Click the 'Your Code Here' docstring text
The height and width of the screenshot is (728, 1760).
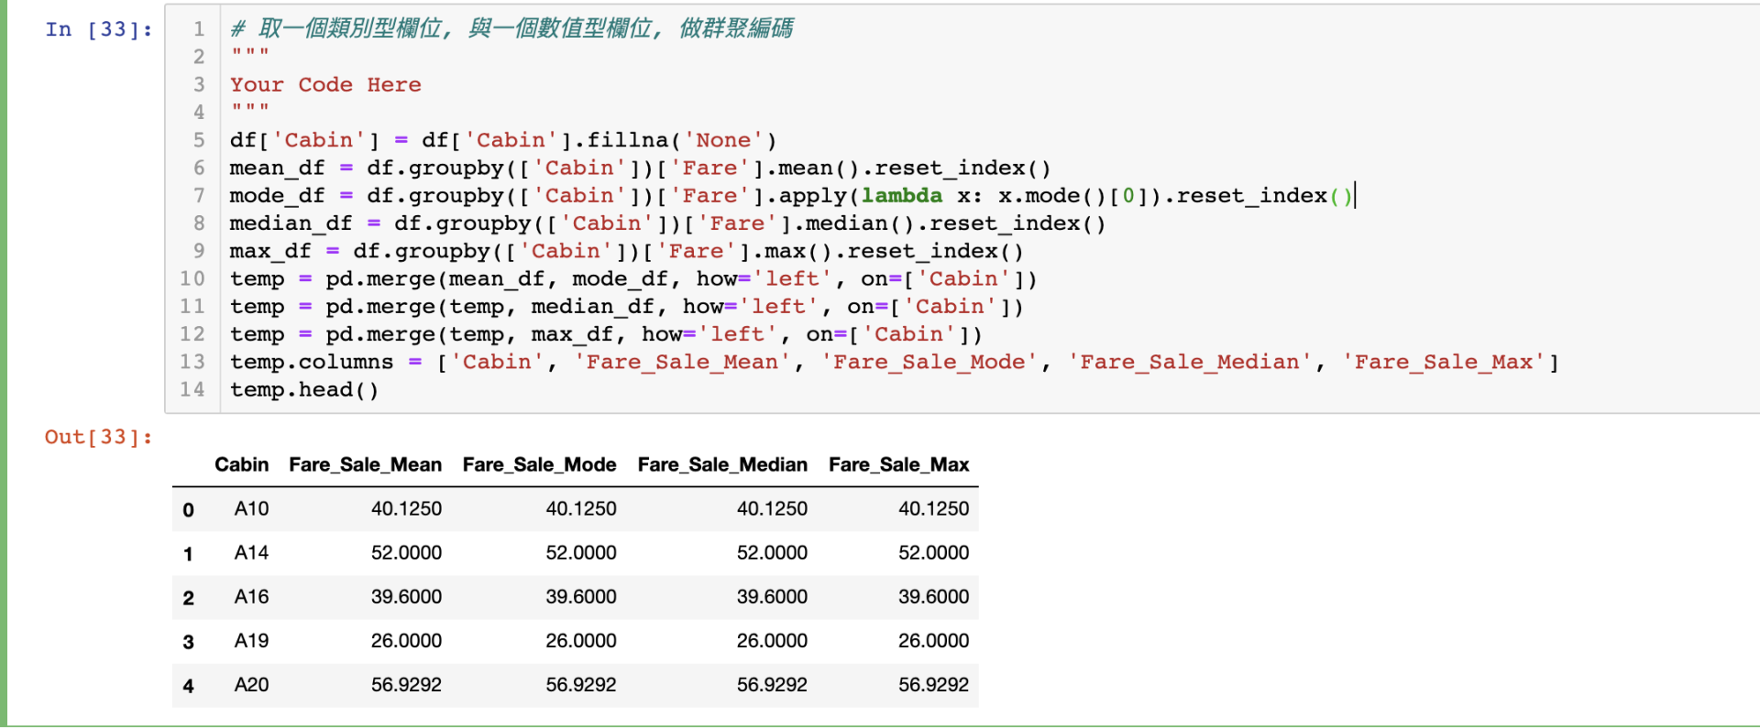pos(325,85)
